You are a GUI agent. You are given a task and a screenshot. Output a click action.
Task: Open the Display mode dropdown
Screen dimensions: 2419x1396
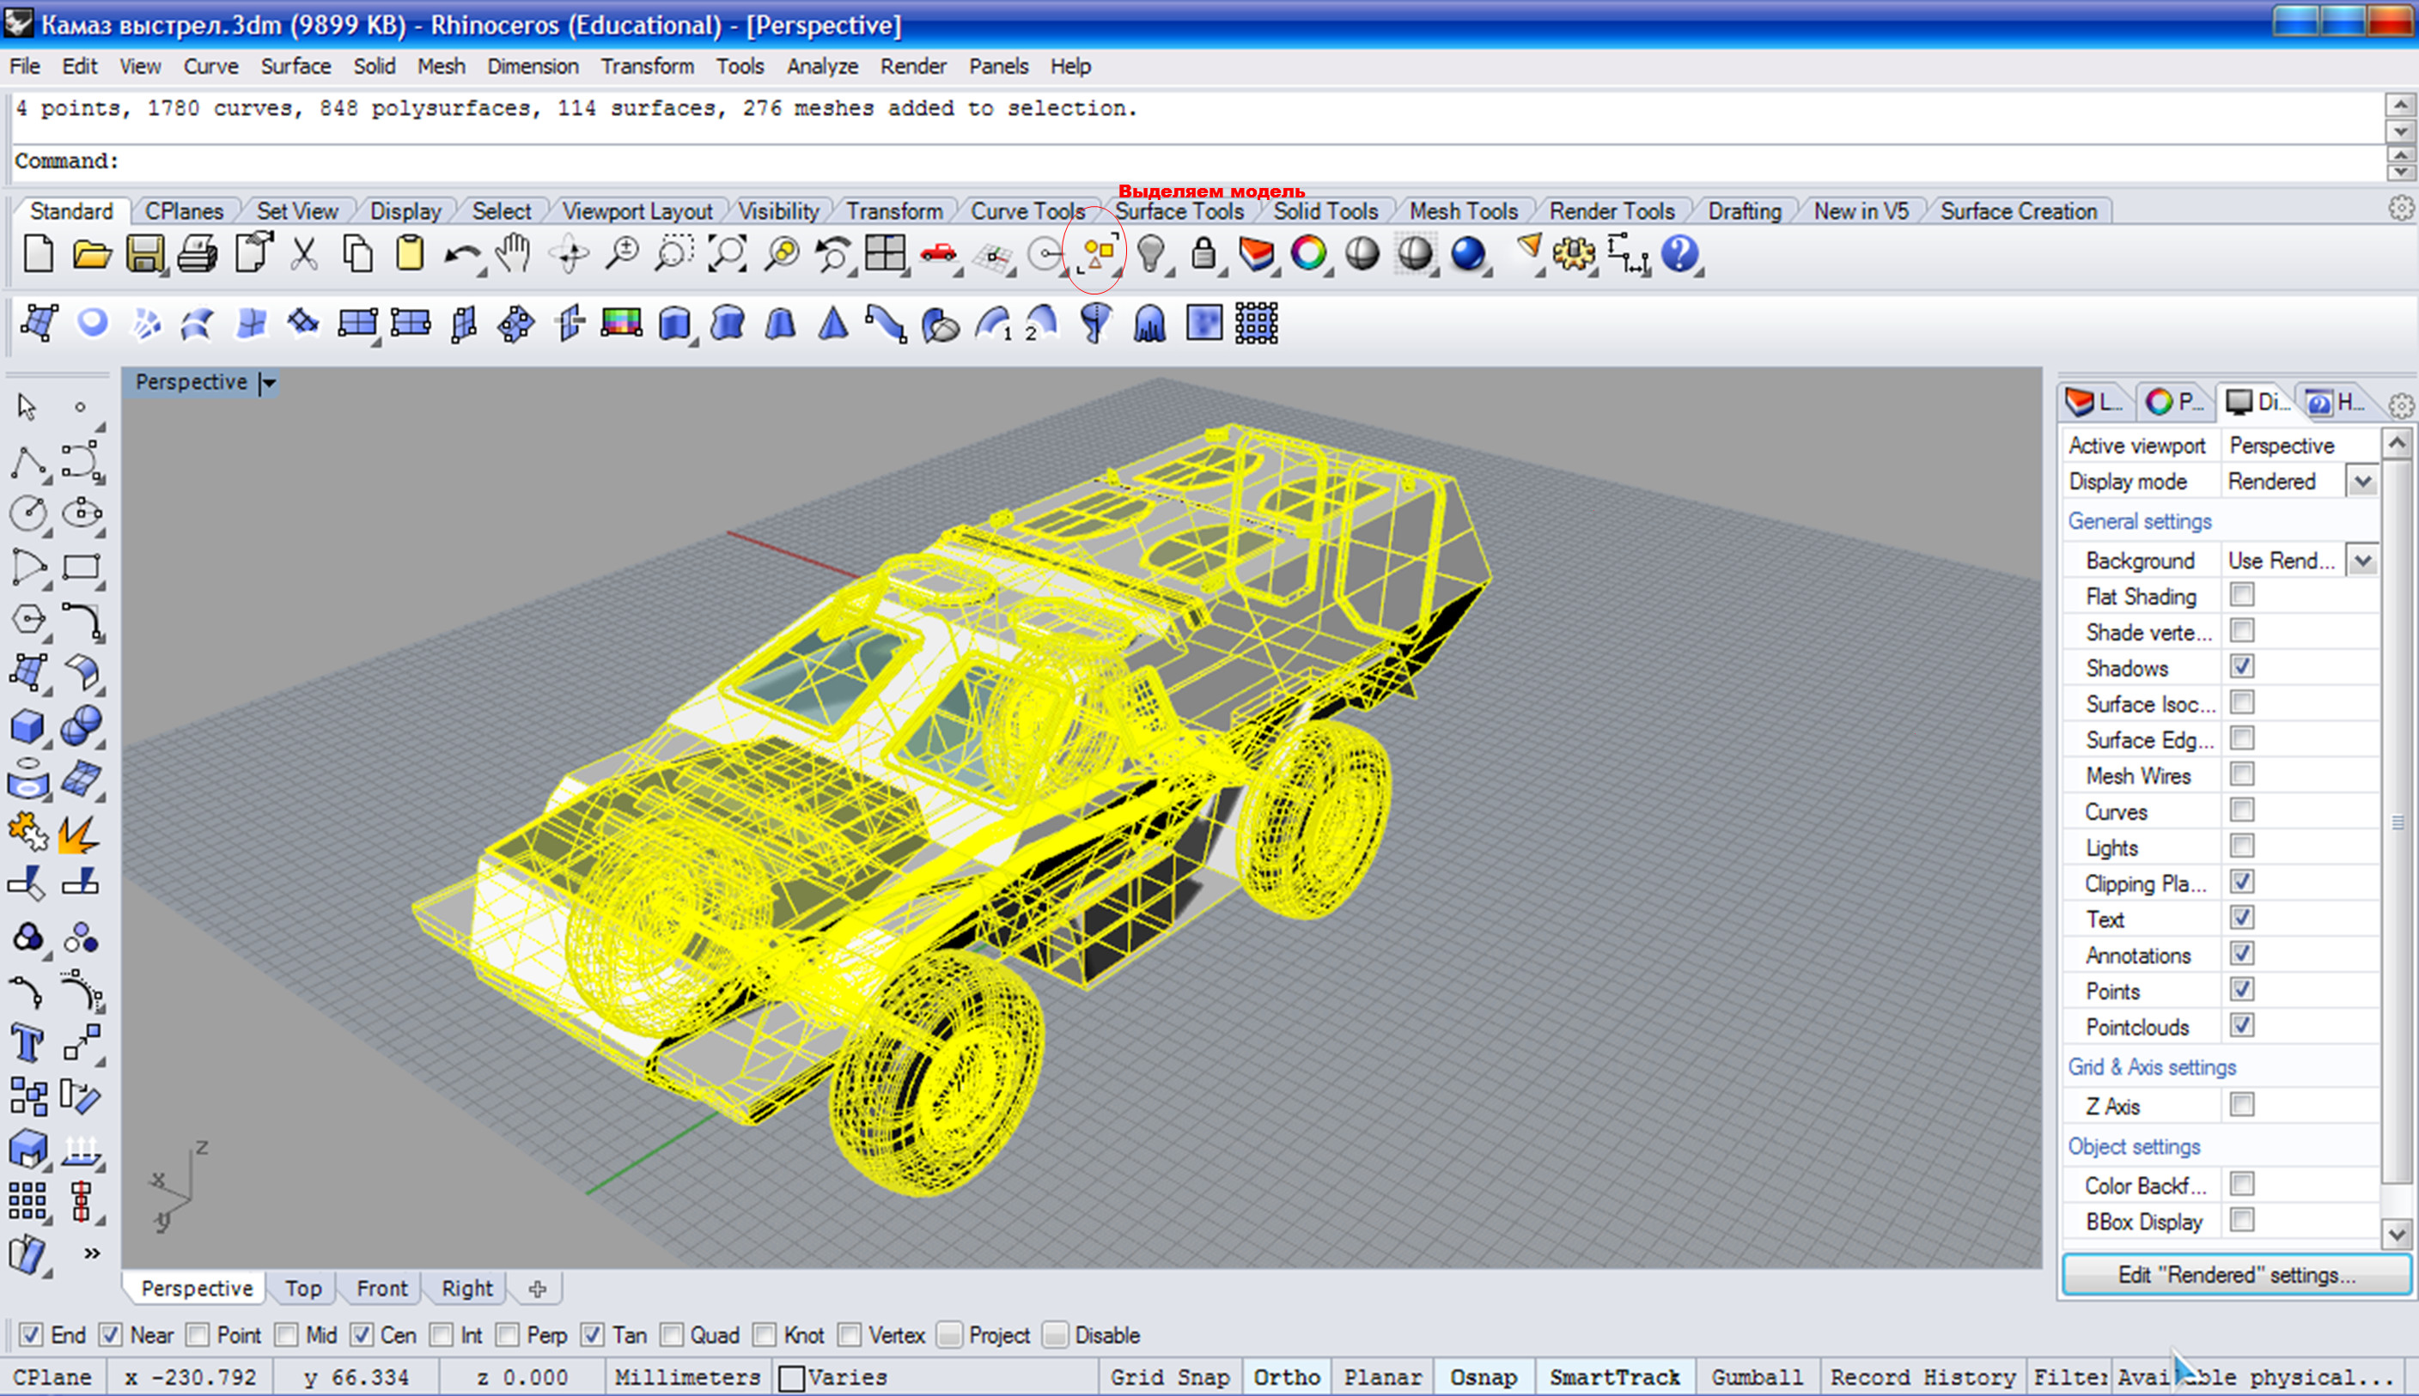coord(2361,482)
